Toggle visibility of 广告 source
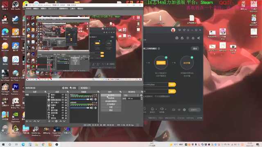 [x=63, y=115]
